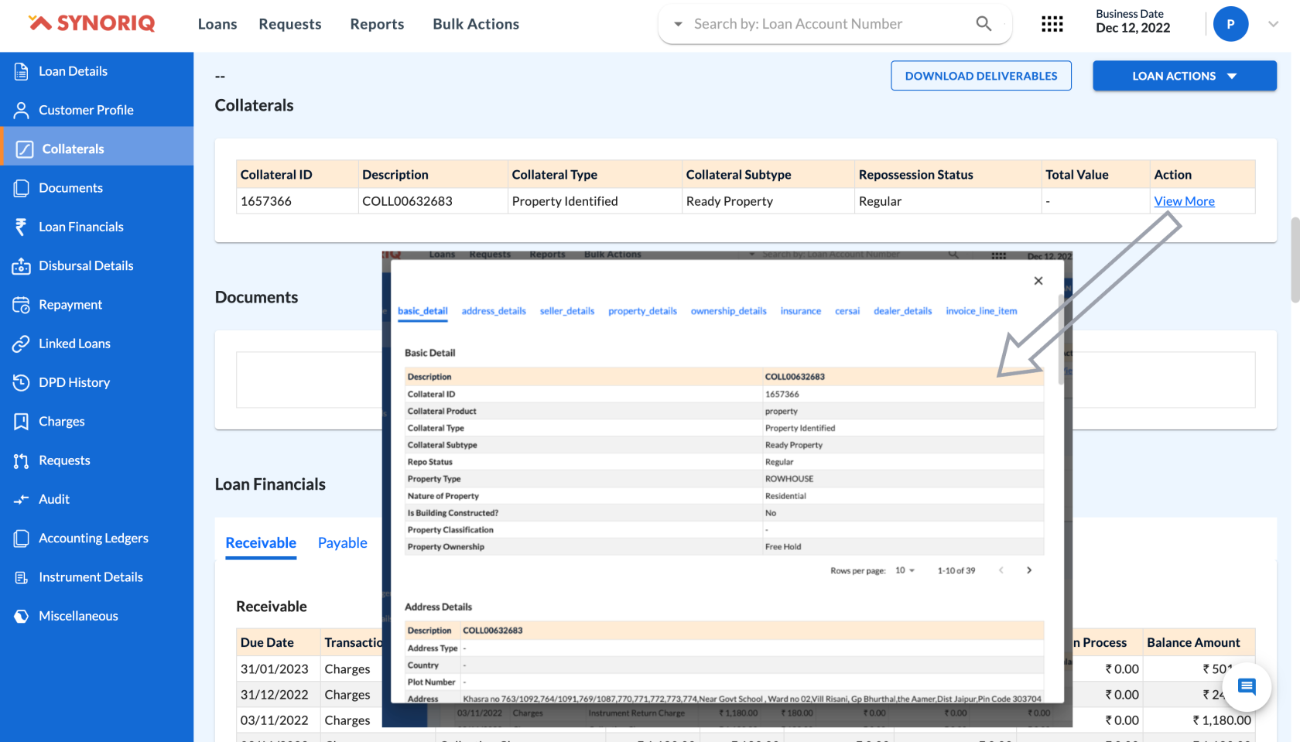Select the cersai popup tab
Viewport: 1300px width, 742px height.
point(847,311)
